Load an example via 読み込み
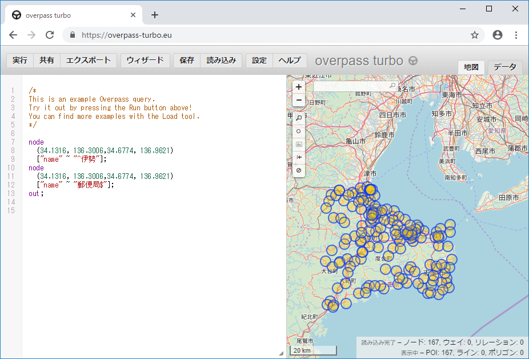The height and width of the screenshot is (359, 529). pos(221,60)
